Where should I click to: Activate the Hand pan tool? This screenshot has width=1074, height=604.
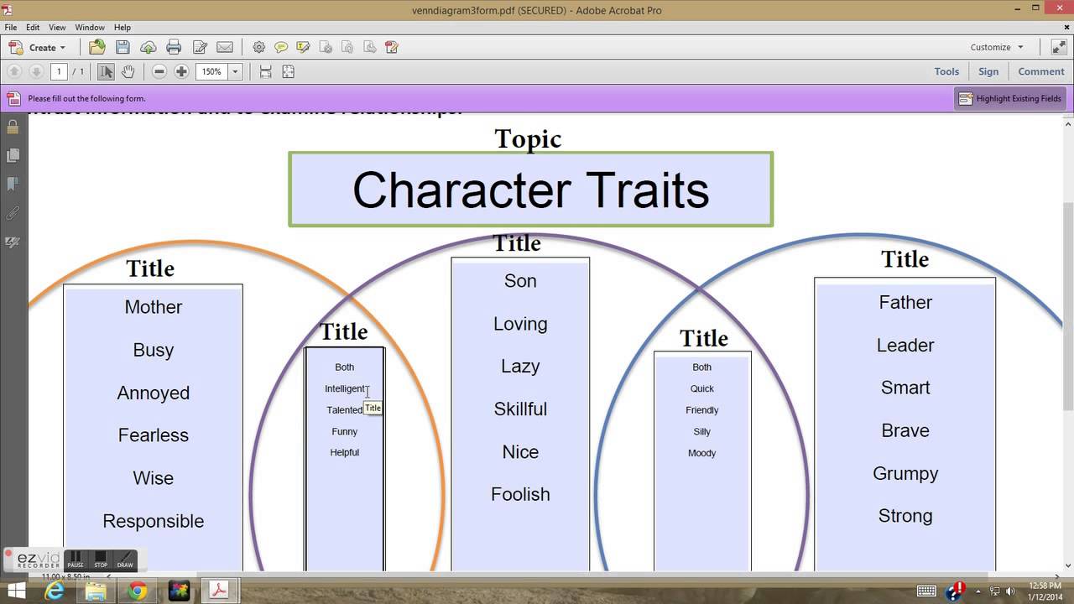tap(128, 72)
